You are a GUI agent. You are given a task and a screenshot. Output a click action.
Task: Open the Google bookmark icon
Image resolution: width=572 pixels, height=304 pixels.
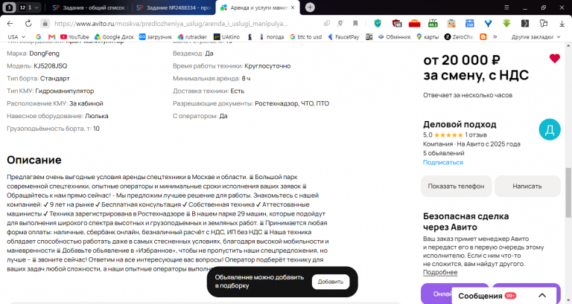[x=38, y=36]
